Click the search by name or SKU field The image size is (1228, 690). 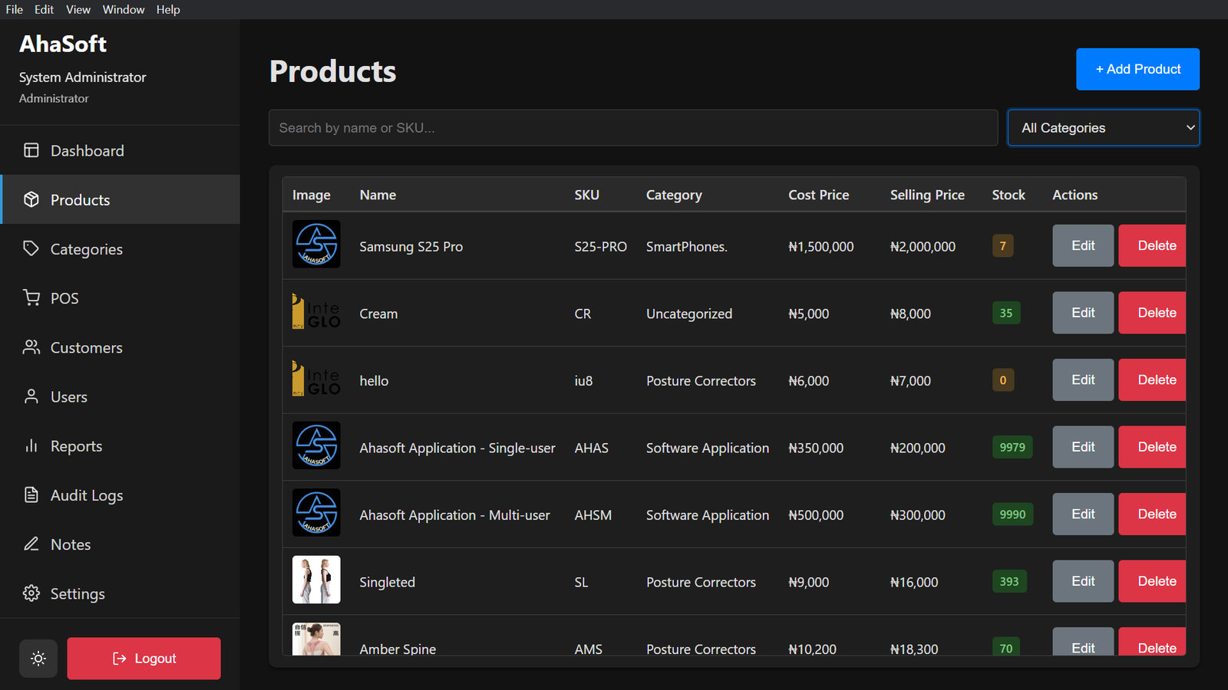632,128
